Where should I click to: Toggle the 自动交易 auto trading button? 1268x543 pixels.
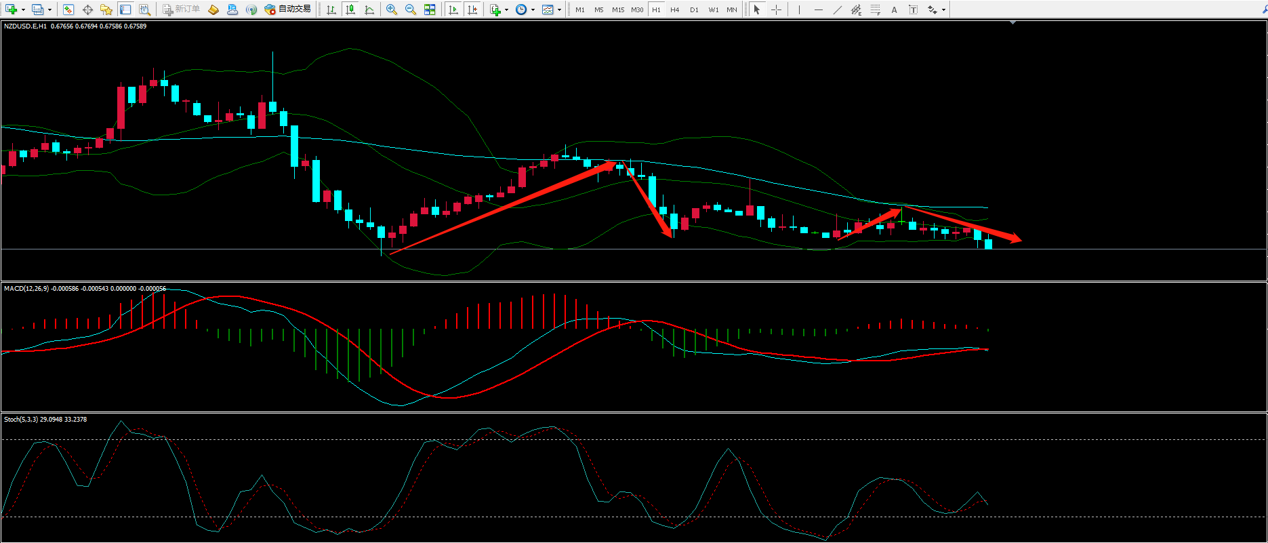click(x=288, y=9)
